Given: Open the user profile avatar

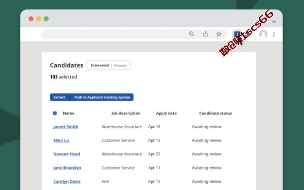Looking at the screenshot, I should [263, 34].
